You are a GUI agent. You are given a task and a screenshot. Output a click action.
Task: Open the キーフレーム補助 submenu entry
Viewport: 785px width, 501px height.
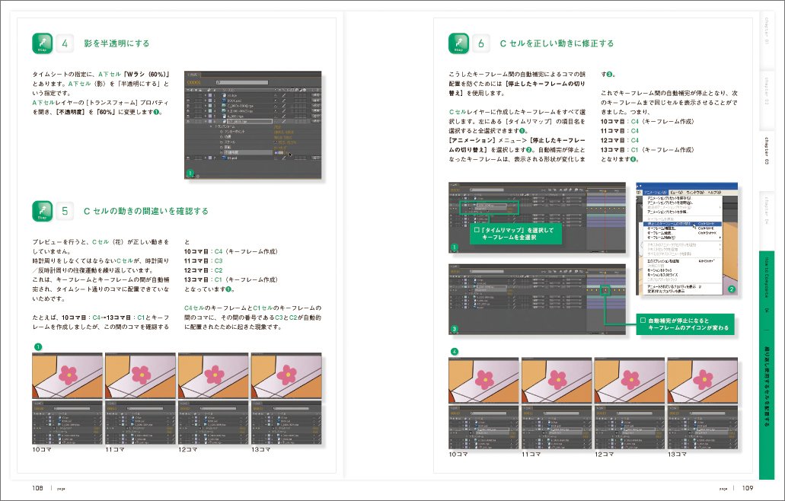[682, 238]
